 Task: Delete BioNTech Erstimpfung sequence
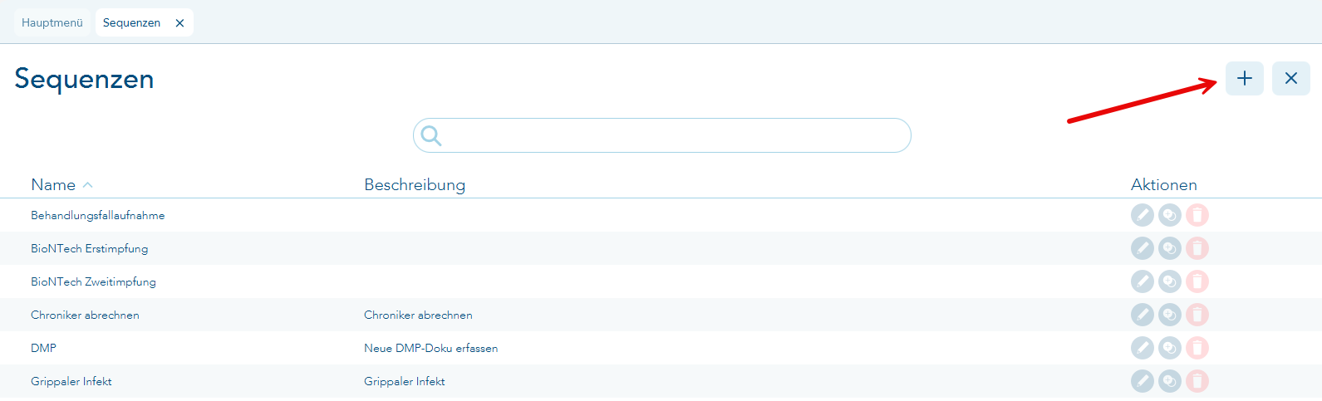click(x=1197, y=248)
